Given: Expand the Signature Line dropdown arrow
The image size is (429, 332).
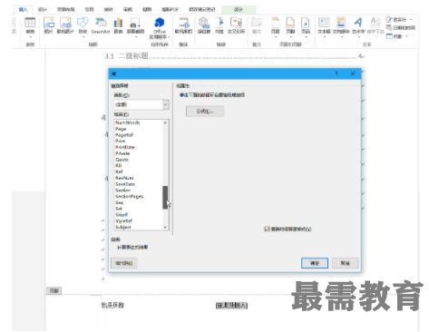Looking at the screenshot, I should [x=411, y=20].
